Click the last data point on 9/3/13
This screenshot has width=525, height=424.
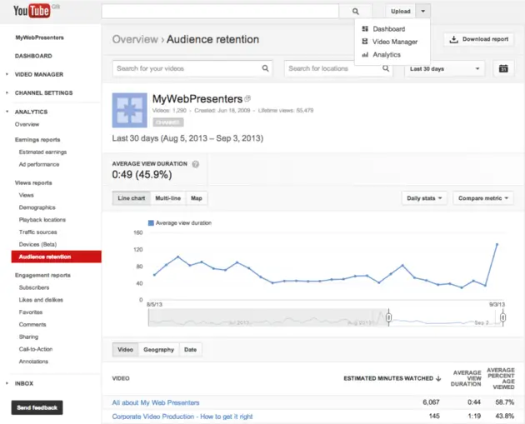point(497,244)
